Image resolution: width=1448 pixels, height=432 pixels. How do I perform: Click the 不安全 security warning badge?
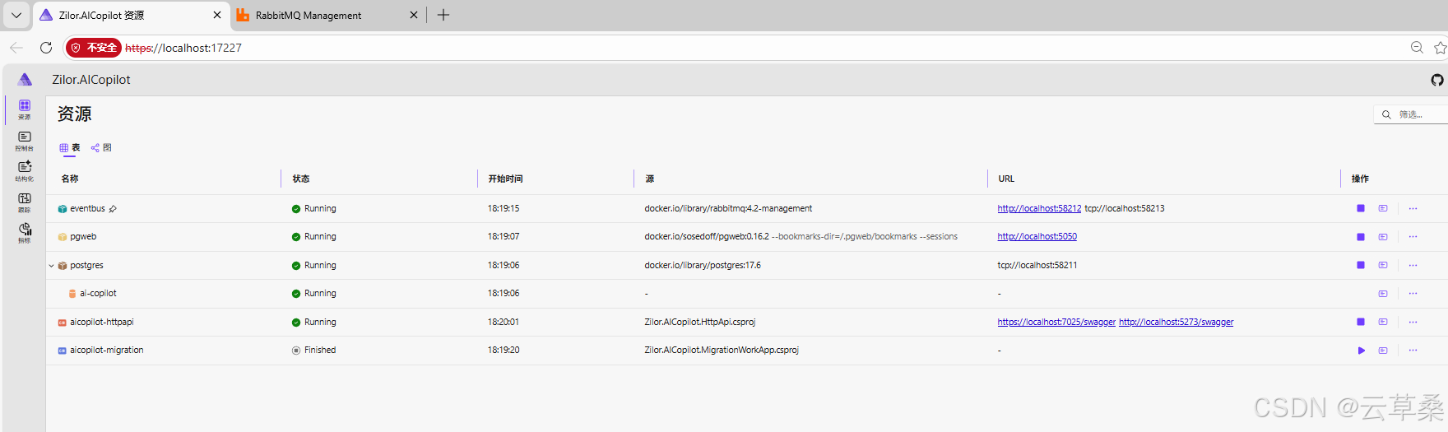[x=94, y=48]
